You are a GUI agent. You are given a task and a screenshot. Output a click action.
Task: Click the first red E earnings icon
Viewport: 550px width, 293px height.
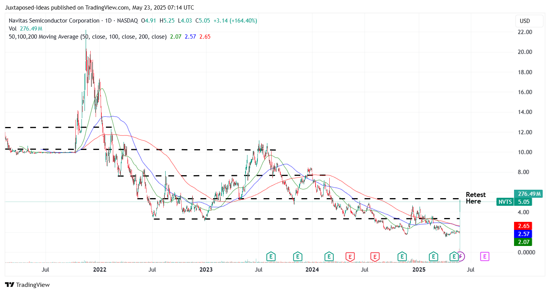pyautogui.click(x=350, y=257)
